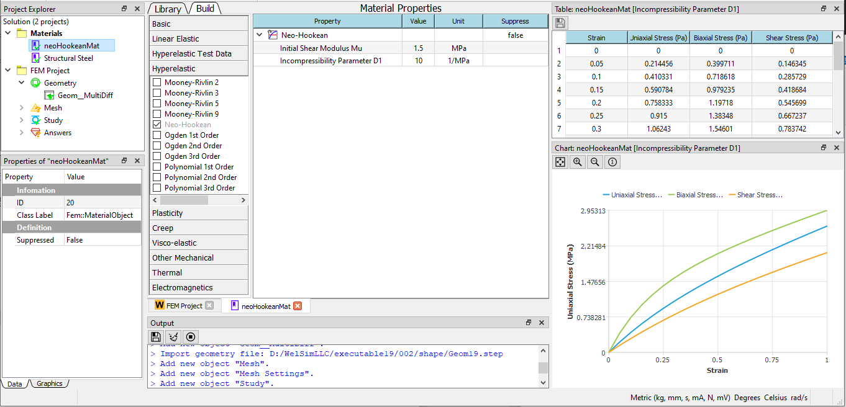Switch to the Data tab
The width and height of the screenshot is (846, 407).
click(15, 383)
